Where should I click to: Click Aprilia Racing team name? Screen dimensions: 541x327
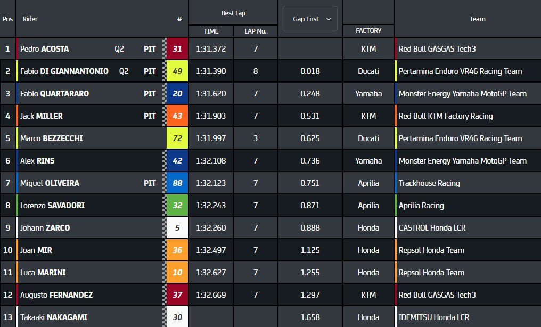[421, 206]
